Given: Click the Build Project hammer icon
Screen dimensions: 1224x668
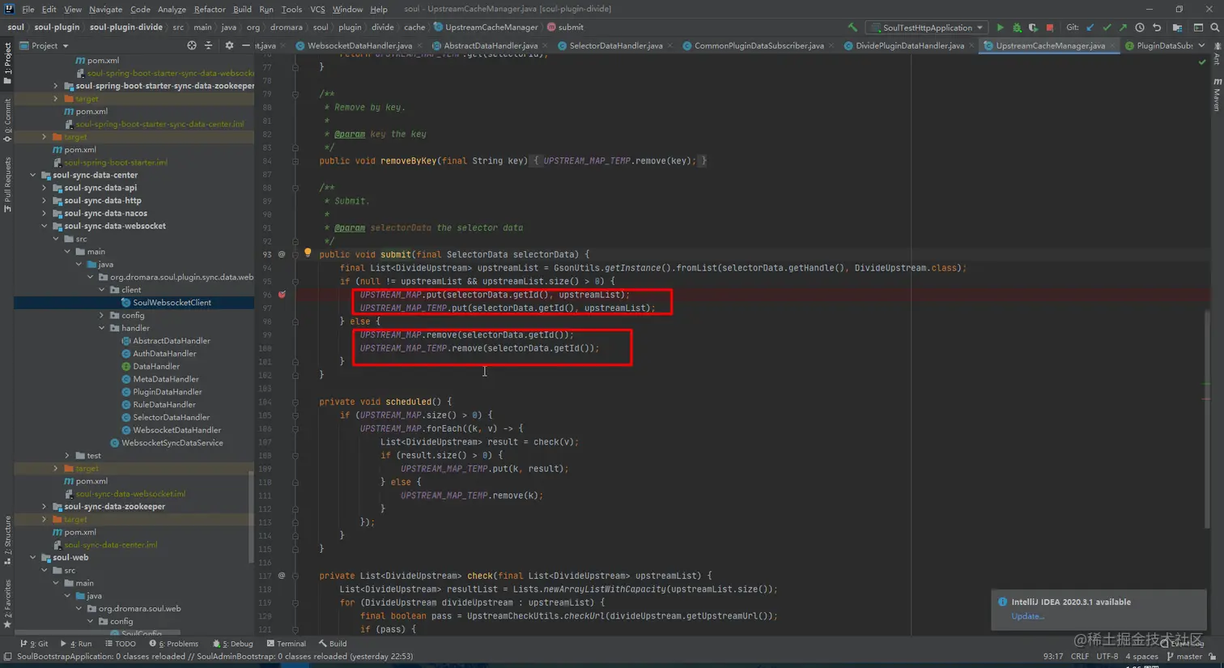Looking at the screenshot, I should 852,28.
